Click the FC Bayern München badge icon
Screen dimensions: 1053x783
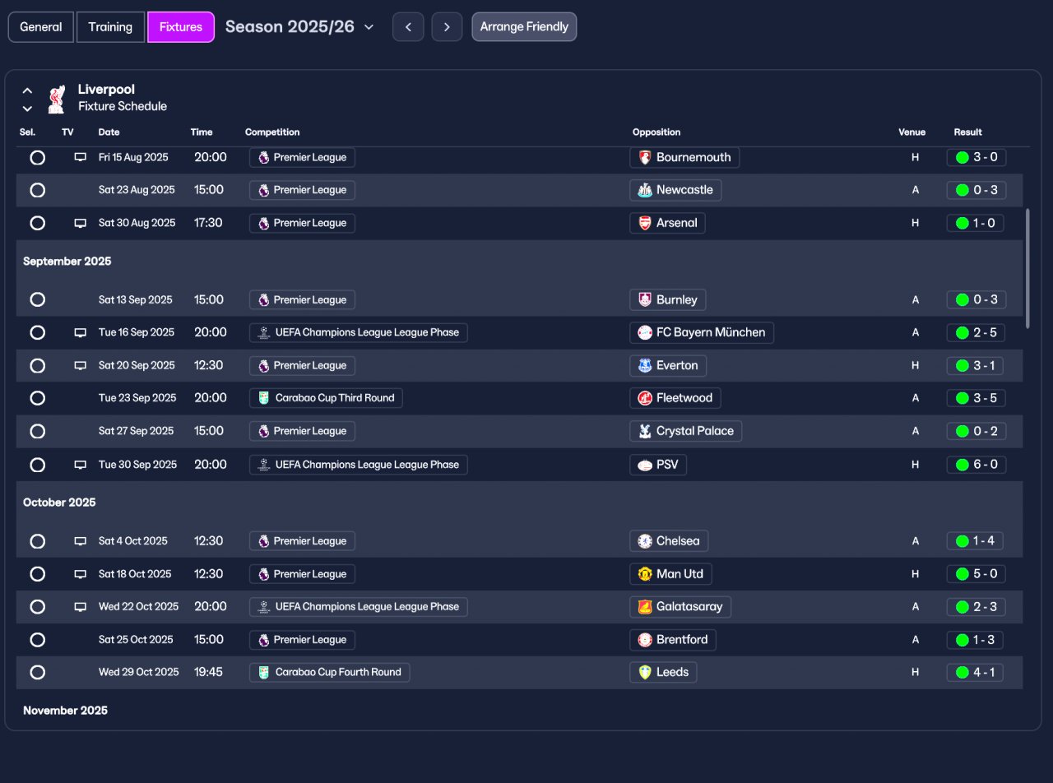tap(645, 332)
